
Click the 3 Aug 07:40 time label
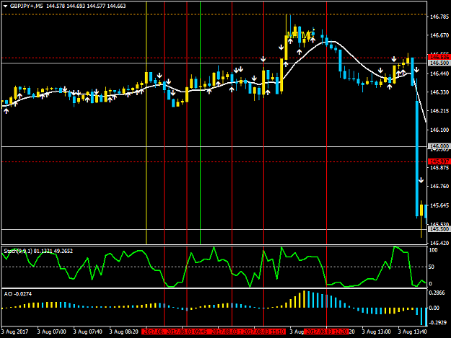pyautogui.click(x=87, y=332)
